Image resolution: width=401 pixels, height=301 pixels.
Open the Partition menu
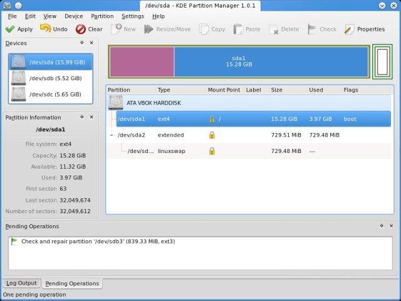pyautogui.click(x=102, y=16)
